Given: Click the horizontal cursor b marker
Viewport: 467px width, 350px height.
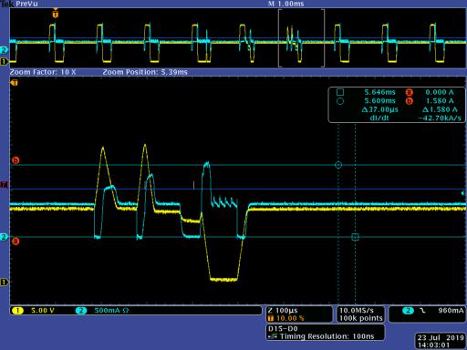Looking at the screenshot, I should pyautogui.click(x=16, y=160).
